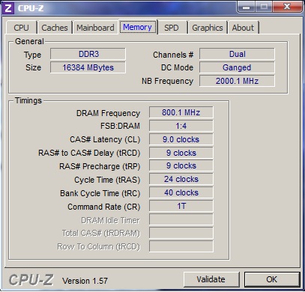Go to the SPD tab
The width and height of the screenshot is (305, 292).
(172, 28)
